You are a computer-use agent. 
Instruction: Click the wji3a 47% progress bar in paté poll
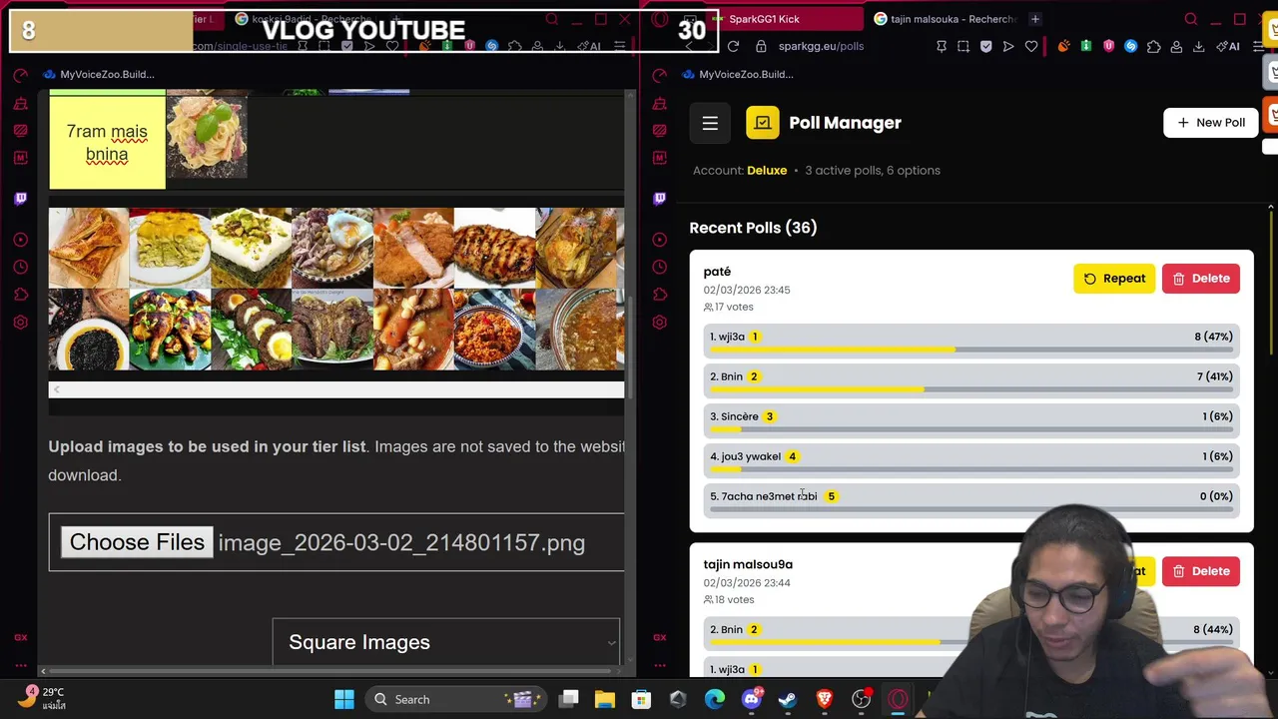point(971,350)
